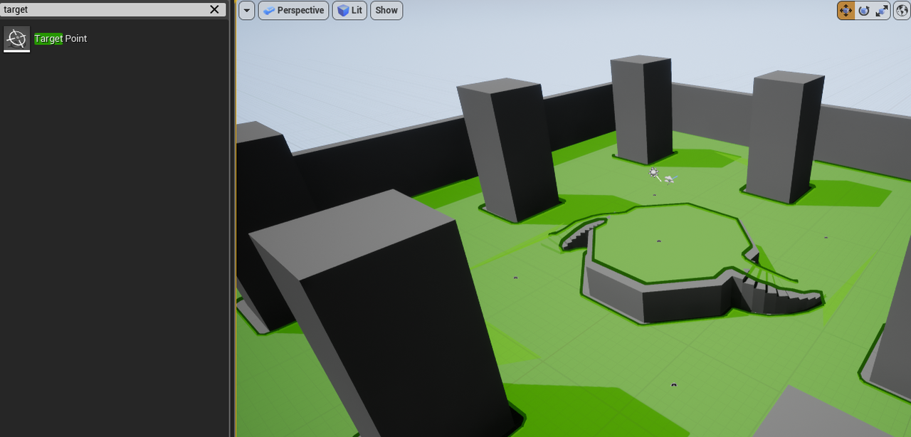Click the blue cube icon on Lit button
Image resolution: width=911 pixels, height=437 pixels.
pos(343,11)
